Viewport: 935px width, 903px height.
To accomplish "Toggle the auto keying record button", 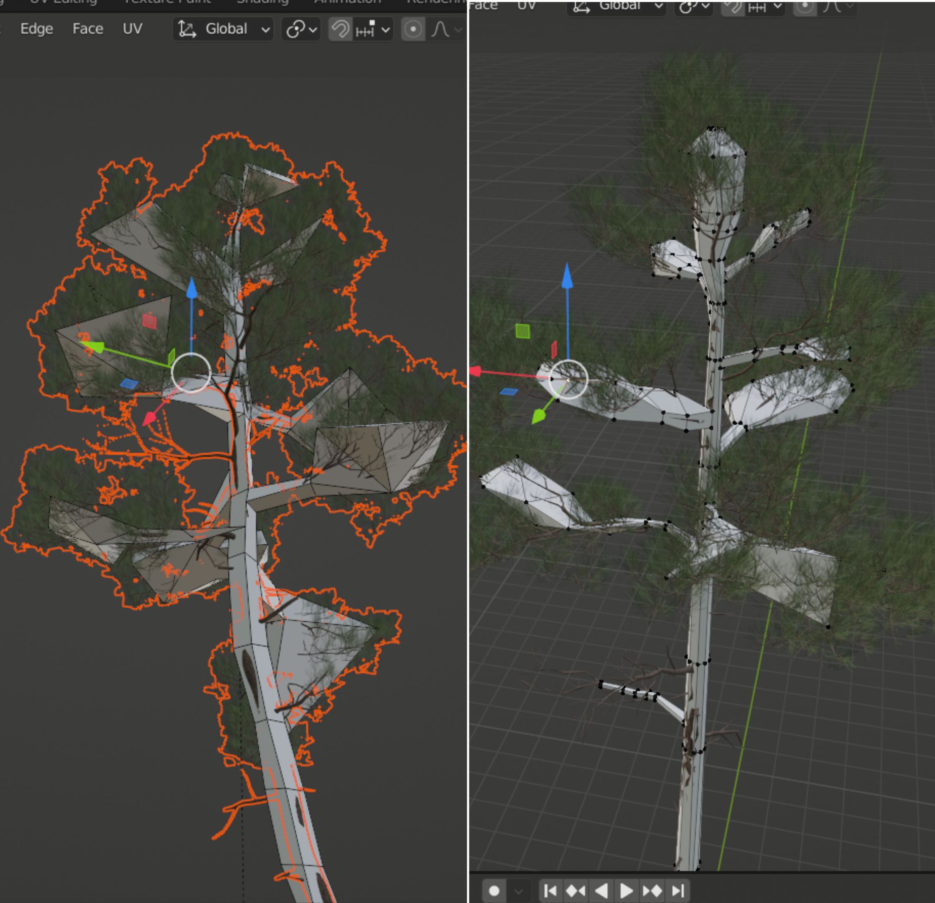I will pyautogui.click(x=494, y=890).
